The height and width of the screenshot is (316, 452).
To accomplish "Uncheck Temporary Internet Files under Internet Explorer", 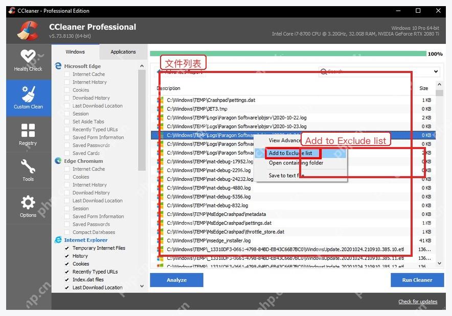I will coord(67,248).
